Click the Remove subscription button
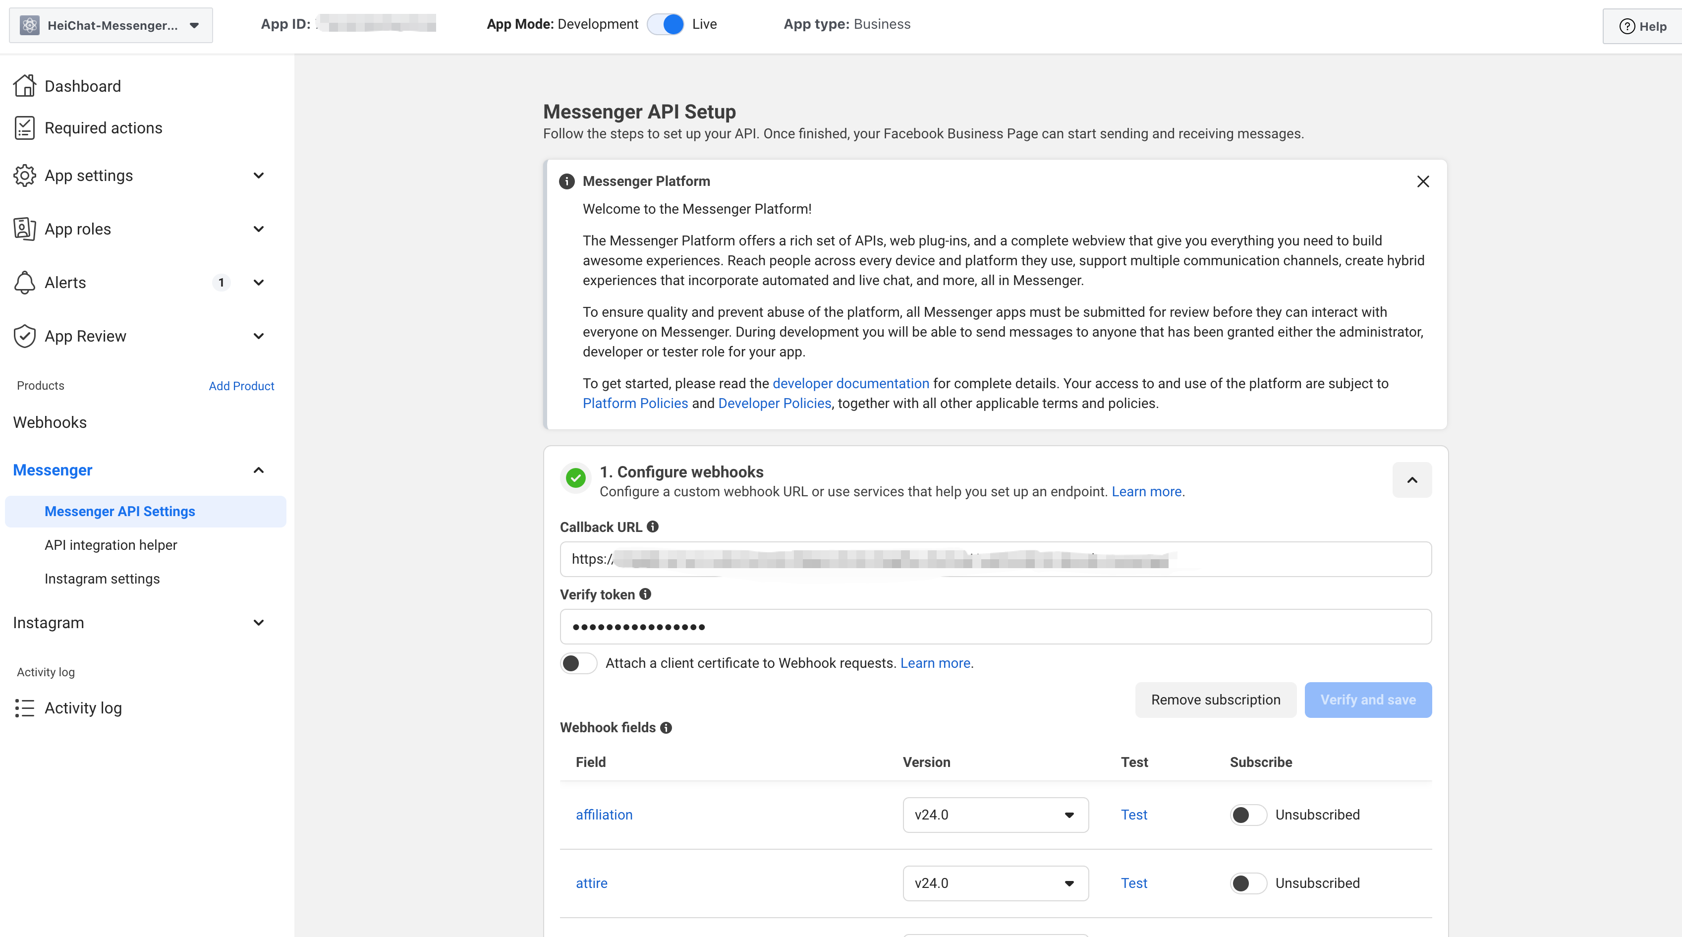Viewport: 1682px width, 937px height. pyautogui.click(x=1215, y=699)
